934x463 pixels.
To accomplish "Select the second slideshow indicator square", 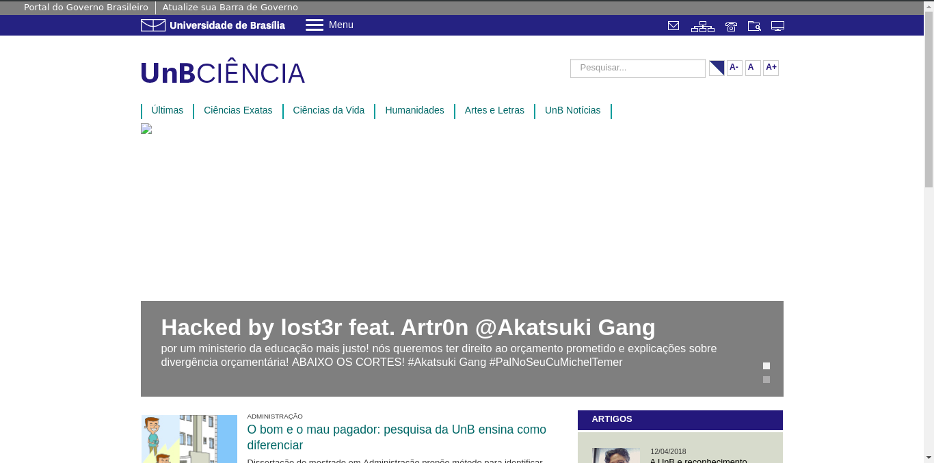I will (x=766, y=380).
